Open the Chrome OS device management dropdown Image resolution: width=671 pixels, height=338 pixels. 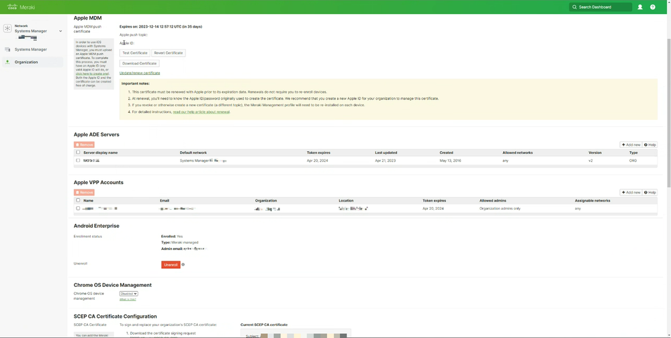pos(129,294)
